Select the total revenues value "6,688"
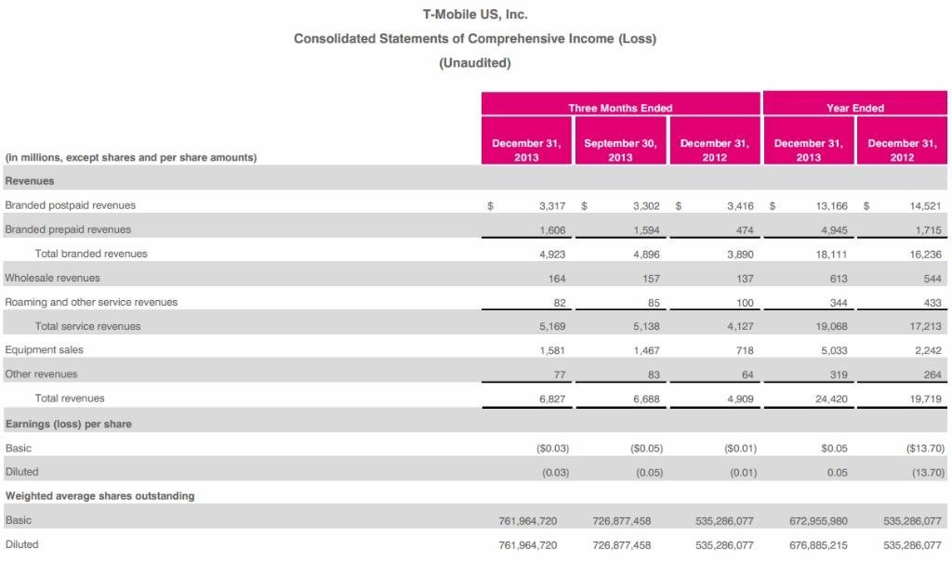The height and width of the screenshot is (562, 952). click(x=646, y=399)
